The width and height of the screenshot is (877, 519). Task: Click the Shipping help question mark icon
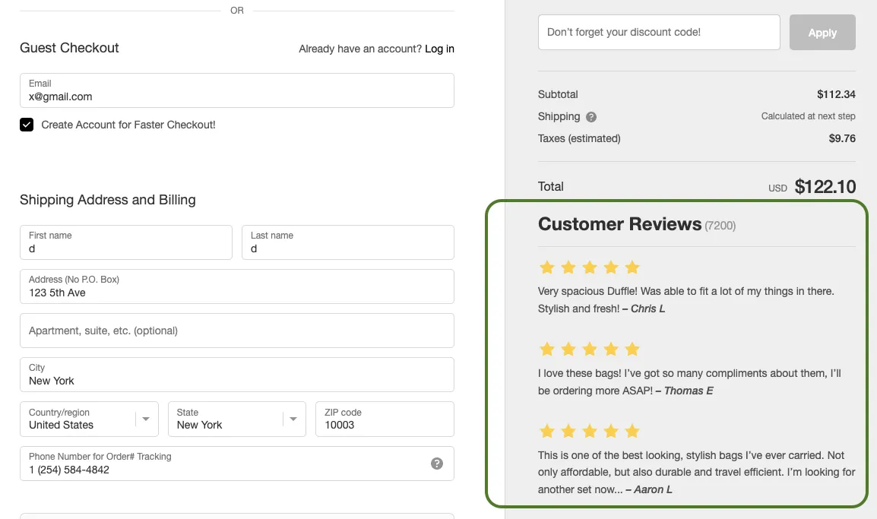pyautogui.click(x=590, y=117)
